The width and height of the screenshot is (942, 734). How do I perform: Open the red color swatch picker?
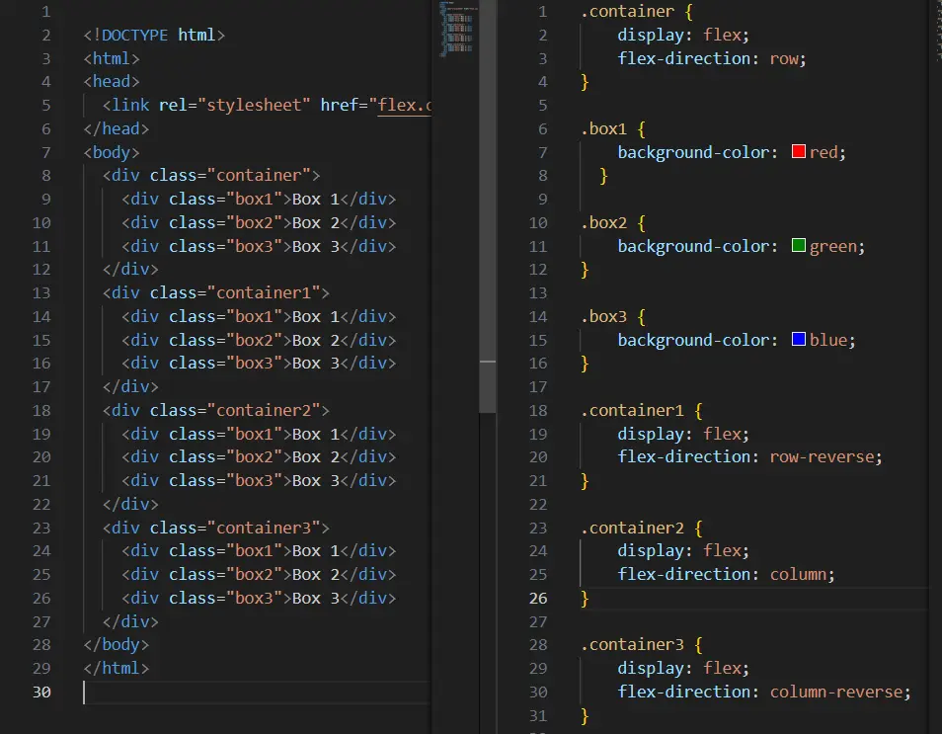799,151
